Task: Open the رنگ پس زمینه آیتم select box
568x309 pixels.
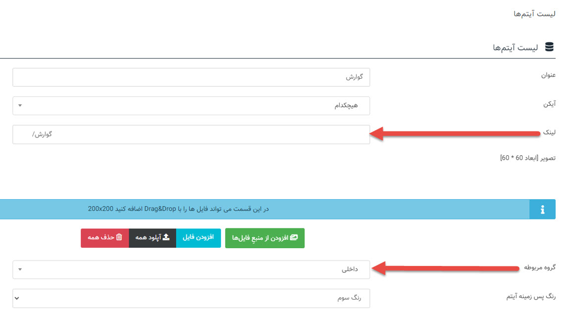Action: click(191, 298)
